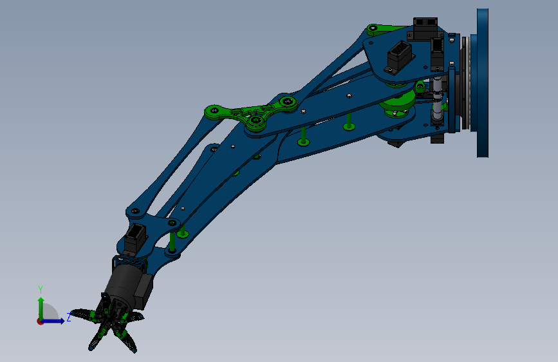Click the blue Z axis arrow of triad
558x362 pixels.
pyautogui.click(x=53, y=321)
